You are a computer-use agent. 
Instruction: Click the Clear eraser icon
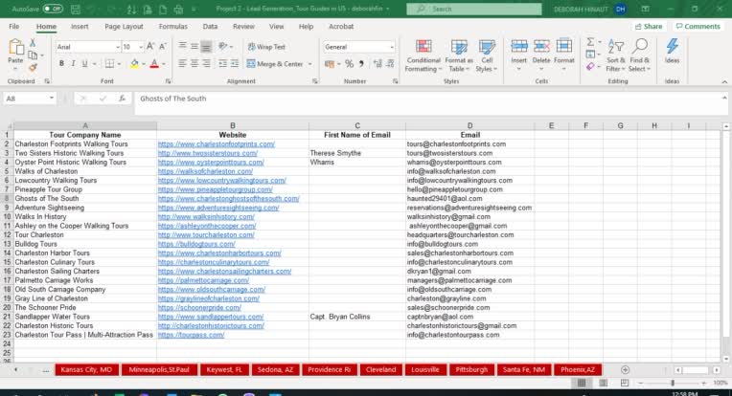pyautogui.click(x=590, y=67)
